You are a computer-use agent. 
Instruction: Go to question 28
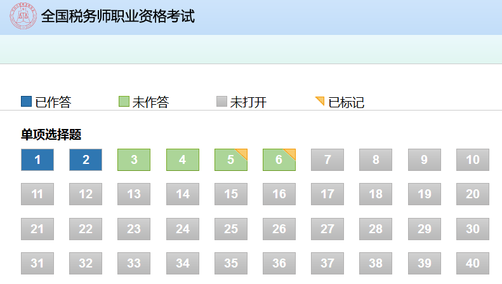(376, 229)
